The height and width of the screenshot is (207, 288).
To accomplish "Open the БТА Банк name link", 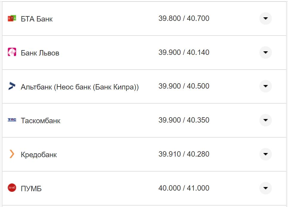I will pyautogui.click(x=37, y=19).
